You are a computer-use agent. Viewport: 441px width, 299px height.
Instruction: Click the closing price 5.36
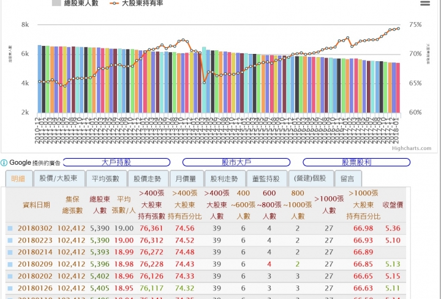[x=393, y=229]
